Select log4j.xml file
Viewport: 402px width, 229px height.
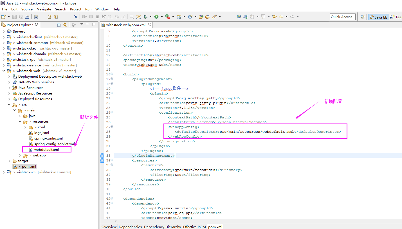pyautogui.click(x=42, y=133)
